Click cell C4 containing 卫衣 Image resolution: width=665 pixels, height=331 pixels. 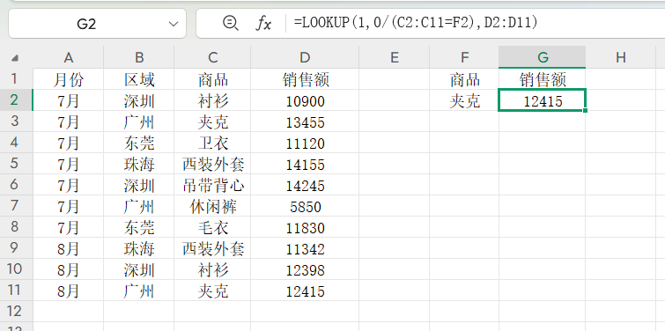click(212, 143)
